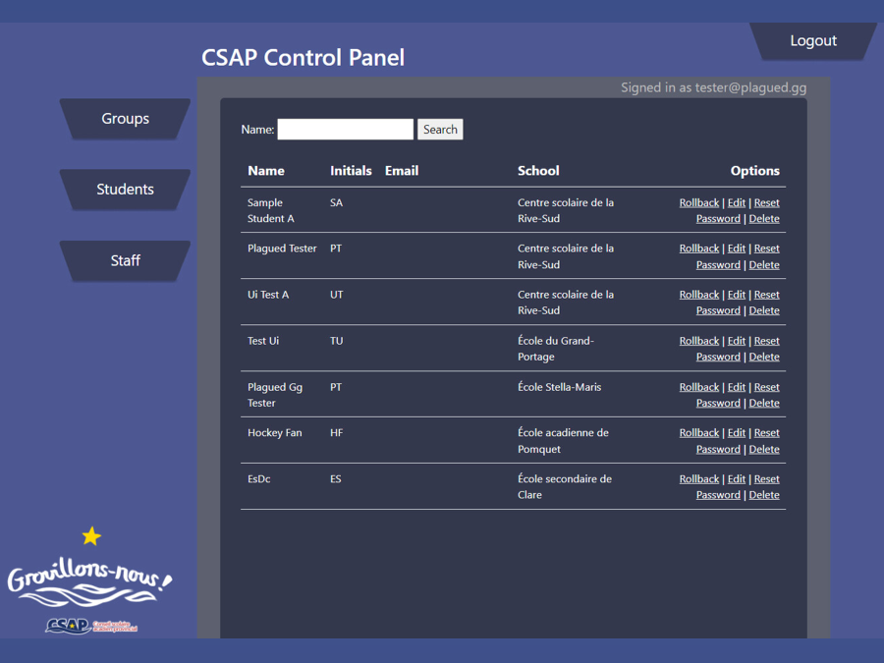
Task: Click the Initials column header
Action: (x=351, y=171)
